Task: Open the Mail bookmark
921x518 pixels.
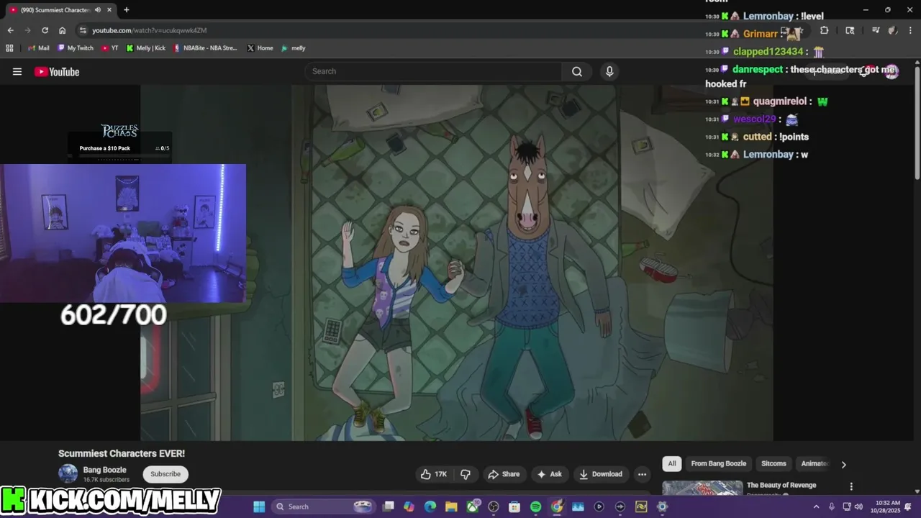Action: (x=38, y=48)
